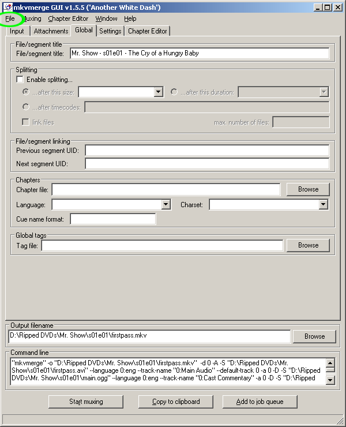Viewport: 346px width, 427px height.
Task: Switch to the Attachments tab
Action: (x=51, y=31)
